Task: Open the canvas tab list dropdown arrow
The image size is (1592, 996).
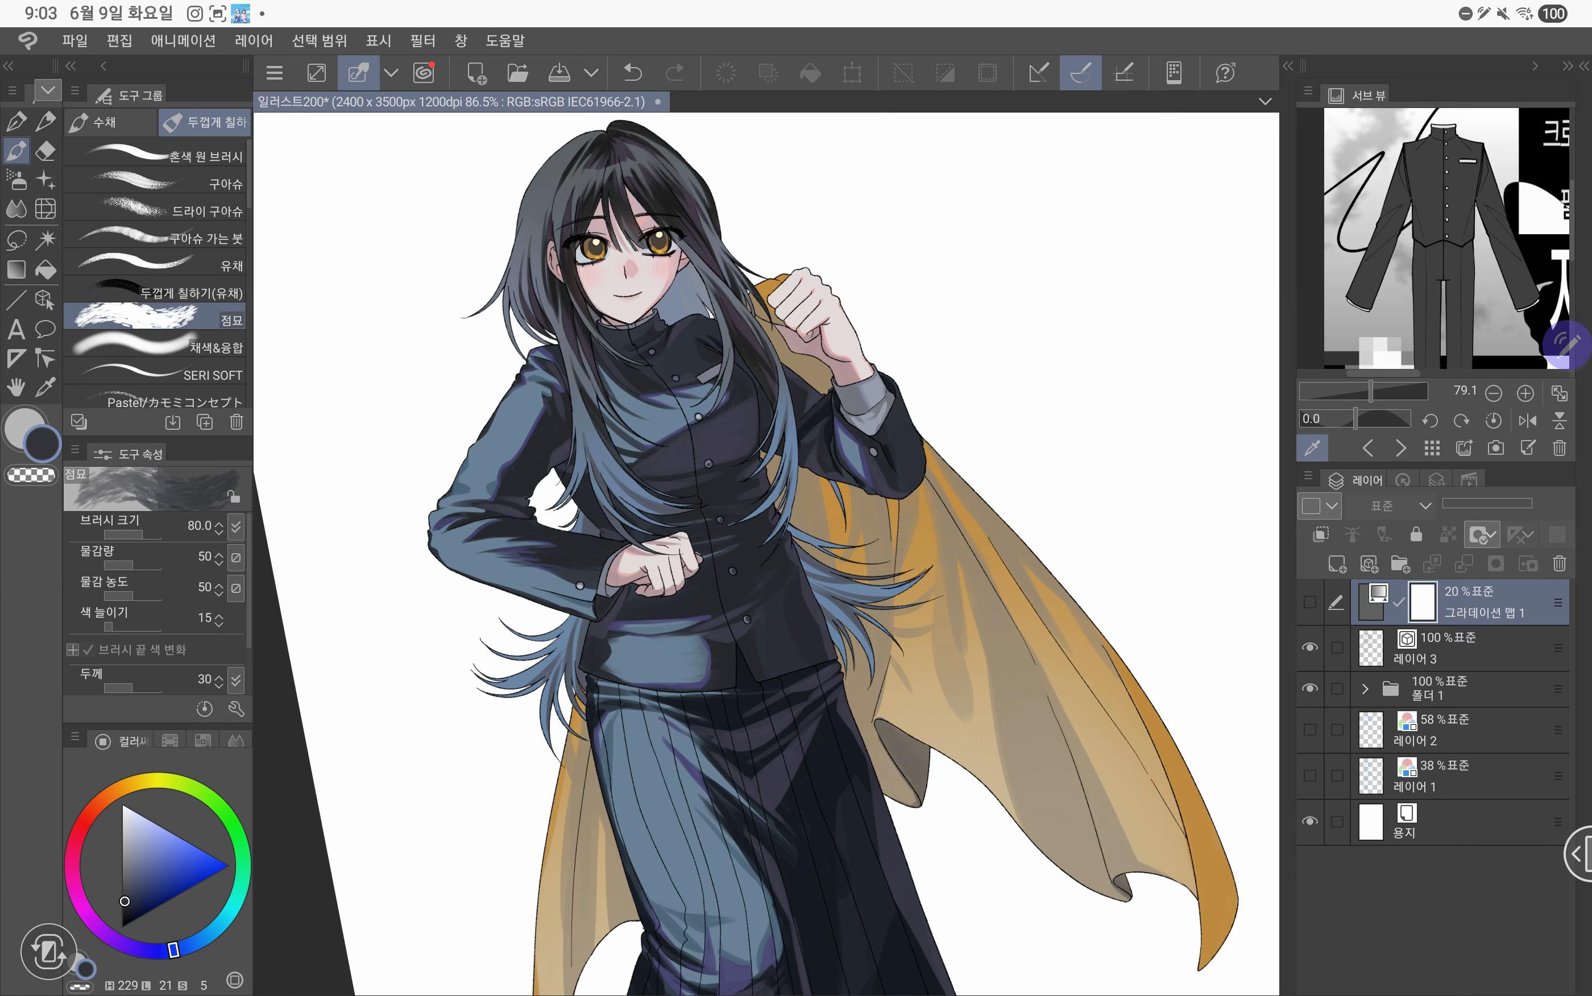Action: (1265, 101)
